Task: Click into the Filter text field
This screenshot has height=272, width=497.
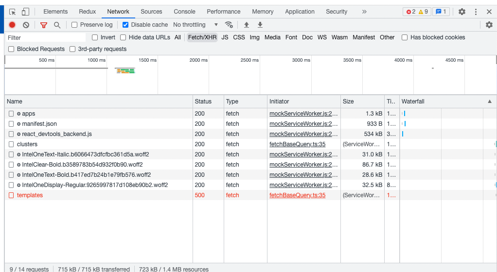Action: click(46, 37)
